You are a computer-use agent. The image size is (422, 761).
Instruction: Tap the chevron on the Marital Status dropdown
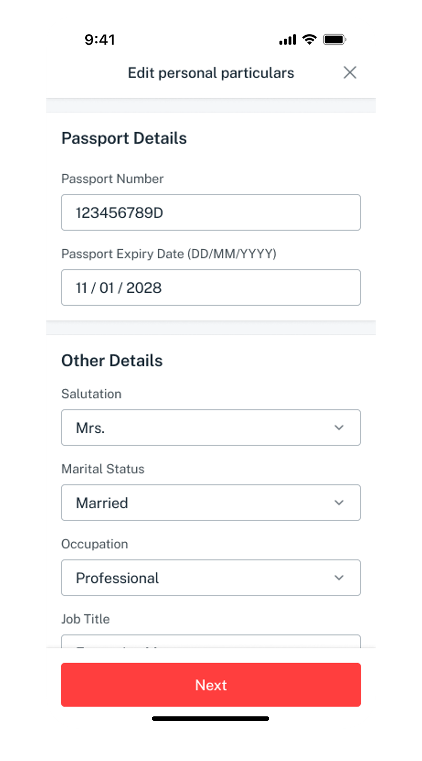coord(339,503)
